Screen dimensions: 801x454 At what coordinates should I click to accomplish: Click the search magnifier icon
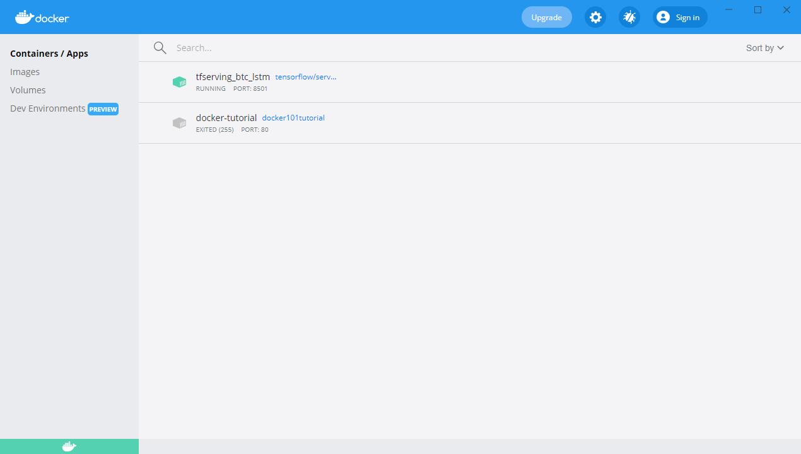[160, 48]
